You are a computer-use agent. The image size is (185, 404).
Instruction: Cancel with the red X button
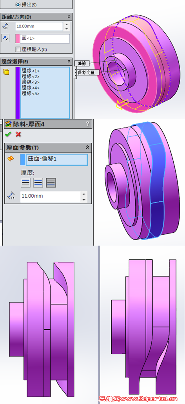point(18,134)
